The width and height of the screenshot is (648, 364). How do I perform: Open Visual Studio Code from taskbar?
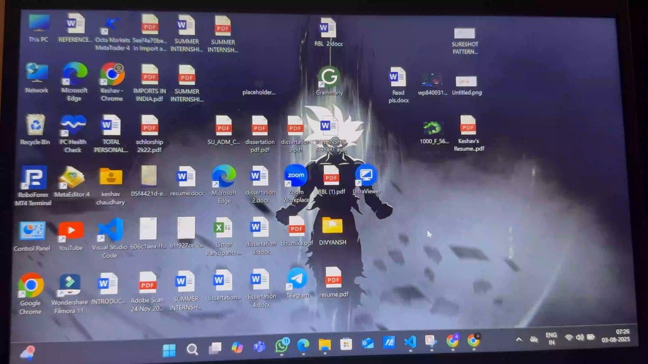click(x=410, y=342)
